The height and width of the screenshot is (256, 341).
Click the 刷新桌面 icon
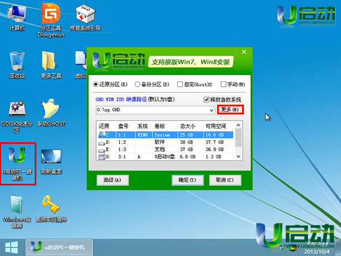51,162
